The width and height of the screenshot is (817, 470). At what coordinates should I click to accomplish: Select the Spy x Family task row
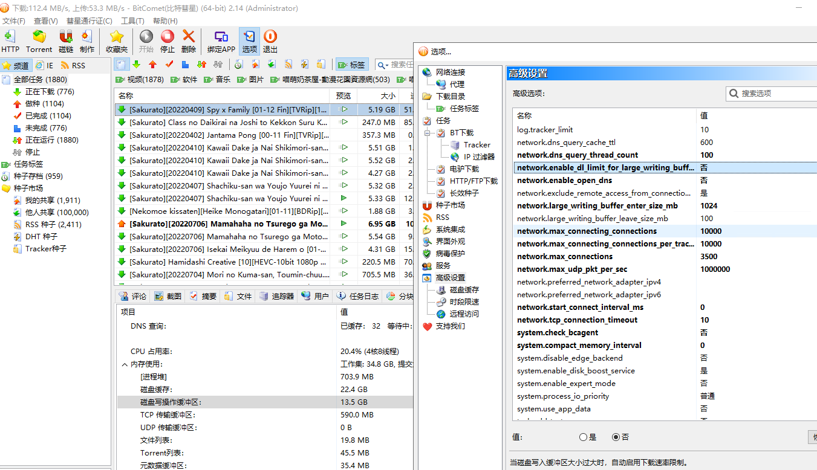pyautogui.click(x=264, y=109)
